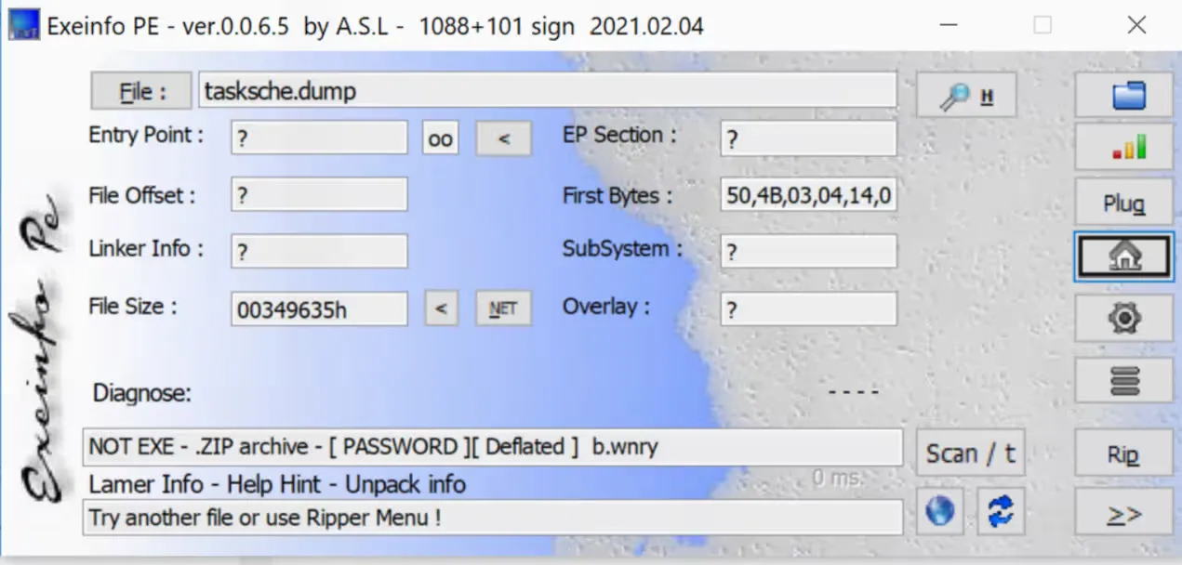Click the 'oo' button beside Entry Point

(x=441, y=138)
